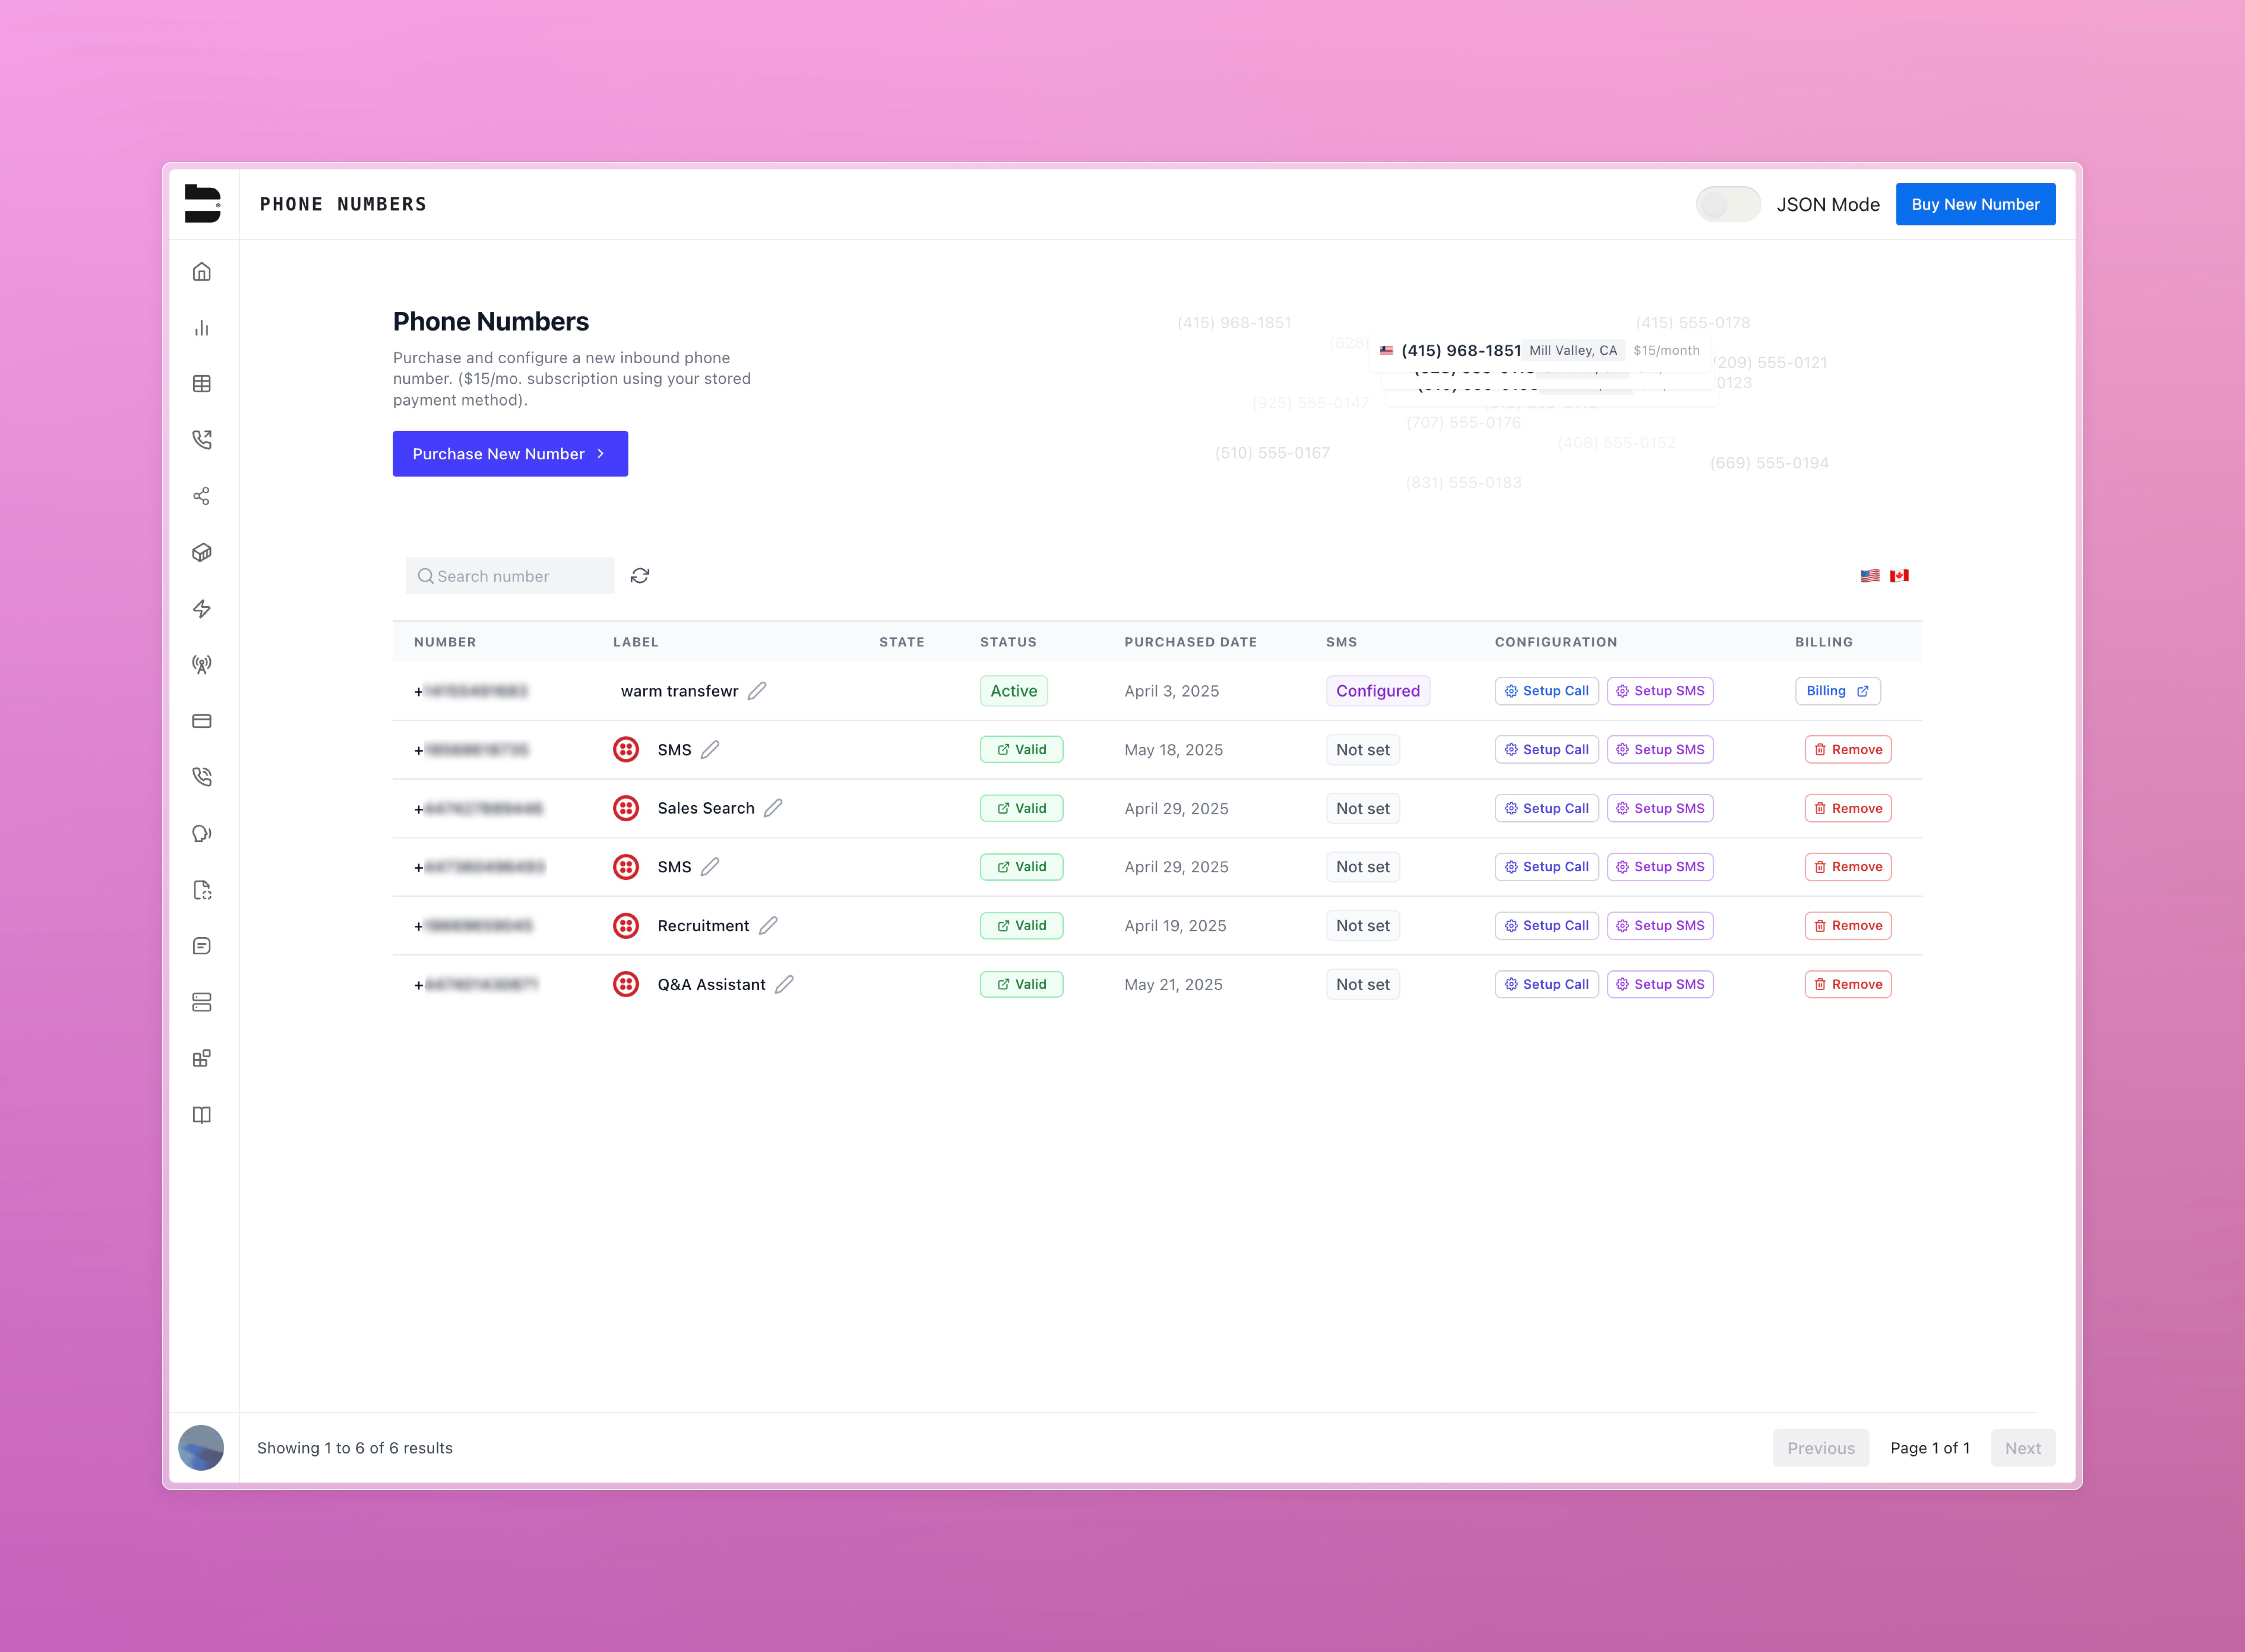Edit the Q&A Assistant label

coord(785,984)
